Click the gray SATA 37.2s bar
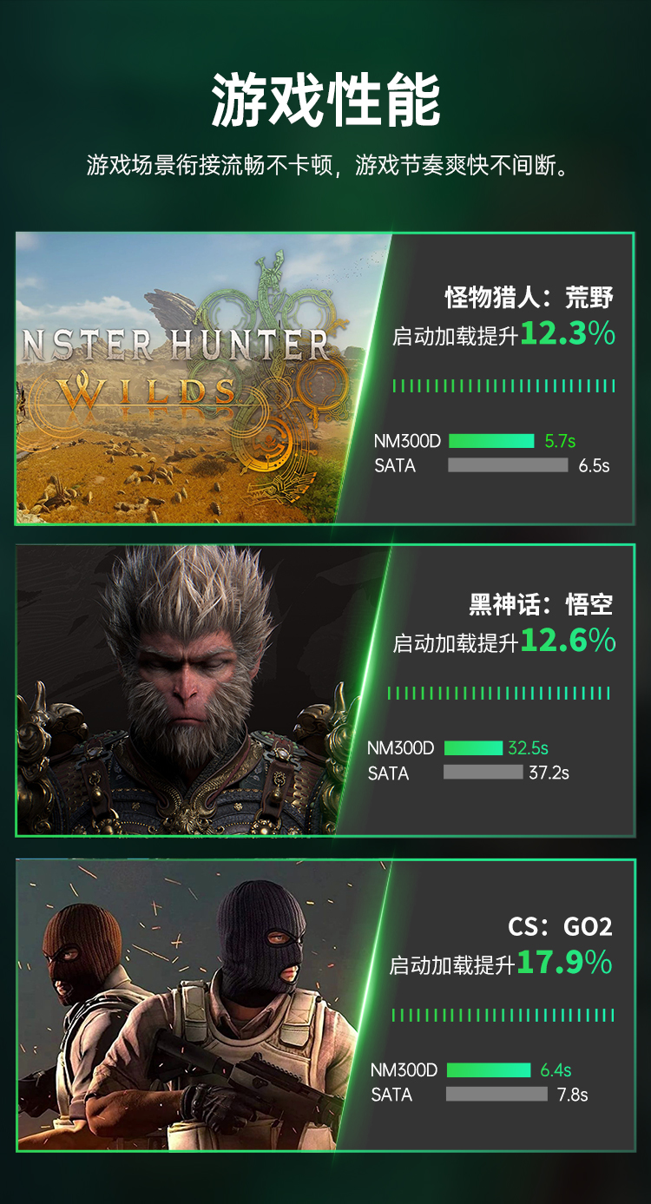 click(483, 772)
